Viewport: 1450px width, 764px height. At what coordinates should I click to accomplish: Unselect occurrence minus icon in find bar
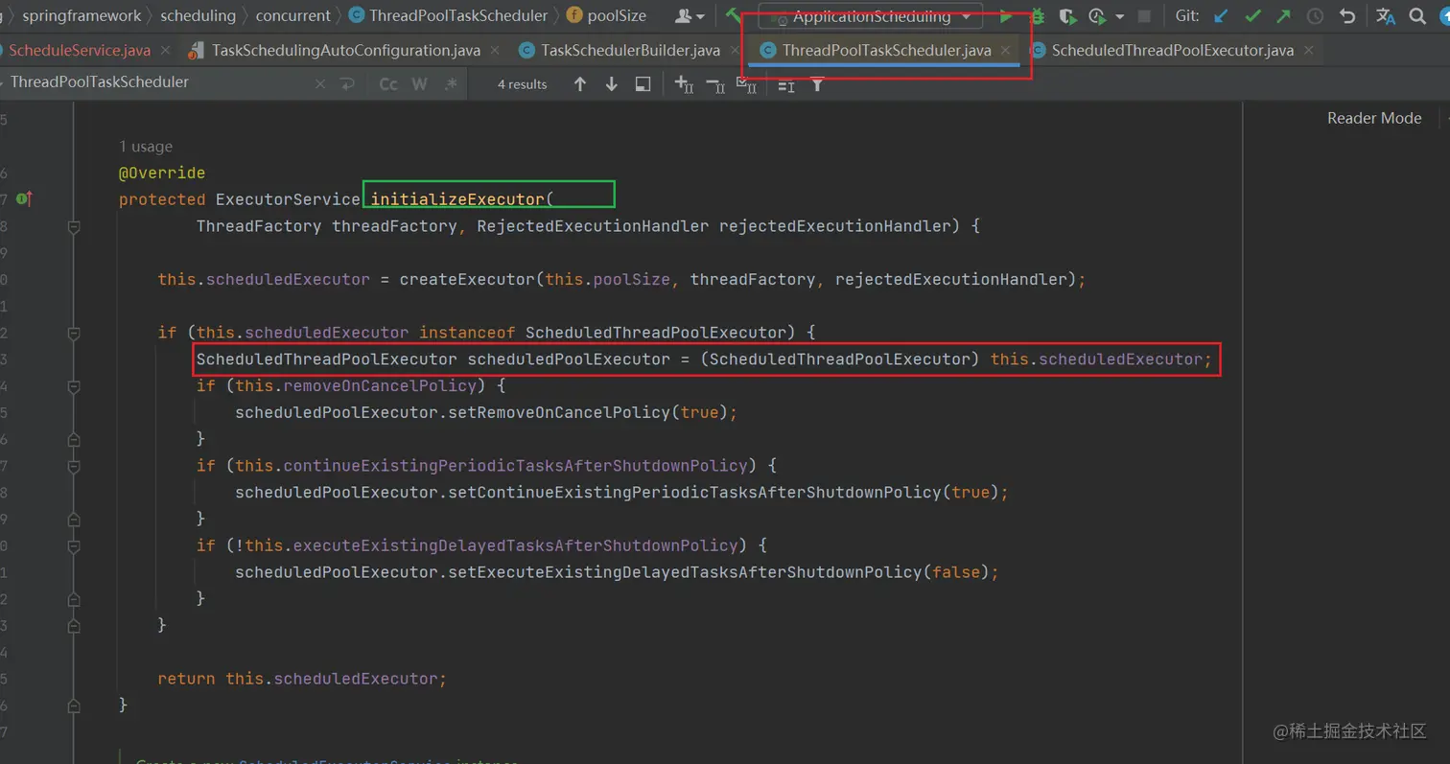(715, 84)
